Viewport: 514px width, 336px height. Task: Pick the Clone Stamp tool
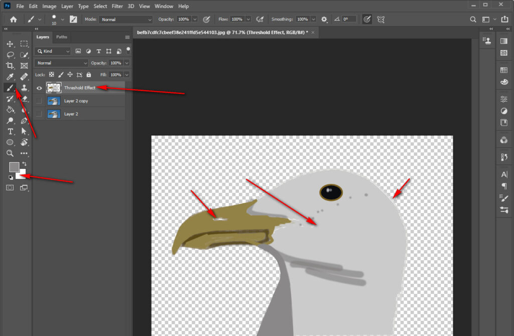point(24,87)
